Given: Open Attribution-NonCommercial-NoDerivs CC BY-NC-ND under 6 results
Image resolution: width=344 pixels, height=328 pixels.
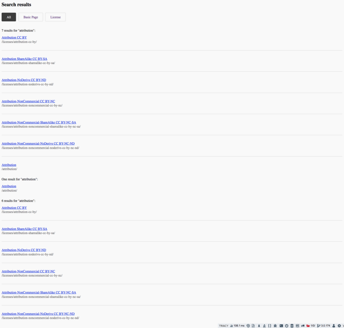Looking at the screenshot, I should pyautogui.click(x=38, y=314).
